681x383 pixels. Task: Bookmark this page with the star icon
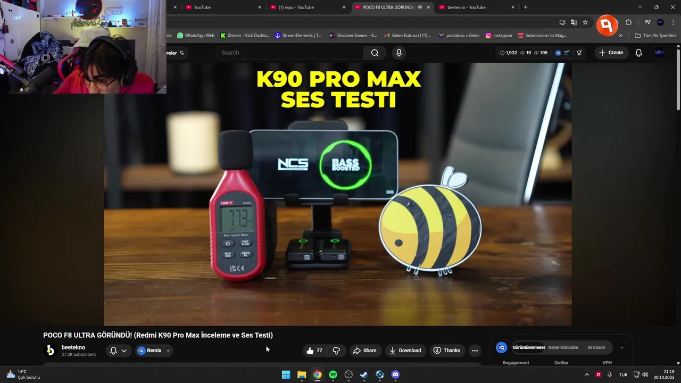coord(585,22)
